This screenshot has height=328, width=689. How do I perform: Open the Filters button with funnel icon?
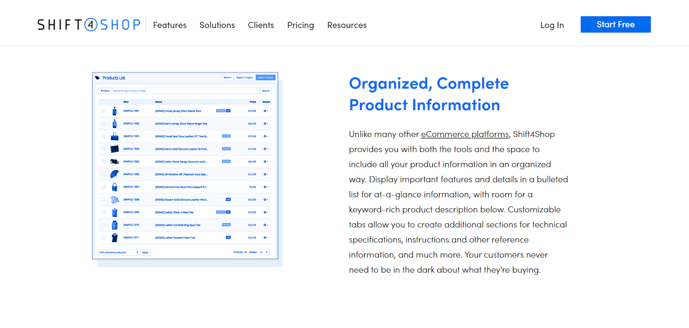pos(106,91)
